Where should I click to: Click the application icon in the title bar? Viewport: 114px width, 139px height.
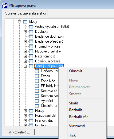click(x=5, y=5)
